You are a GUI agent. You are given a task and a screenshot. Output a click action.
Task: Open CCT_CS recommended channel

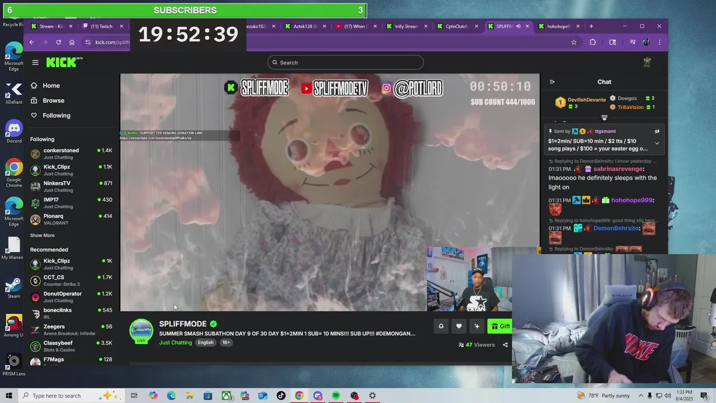point(71,280)
